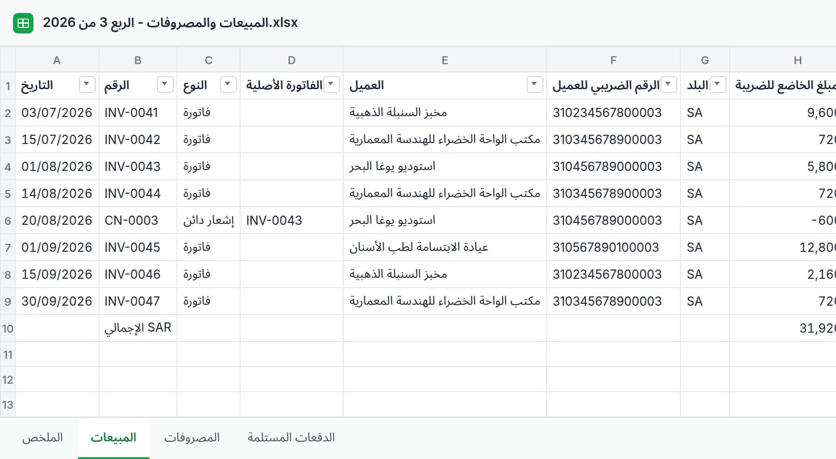836x459 pixels.
Task: Select the المبيعات sheet tab
Action: pyautogui.click(x=113, y=438)
